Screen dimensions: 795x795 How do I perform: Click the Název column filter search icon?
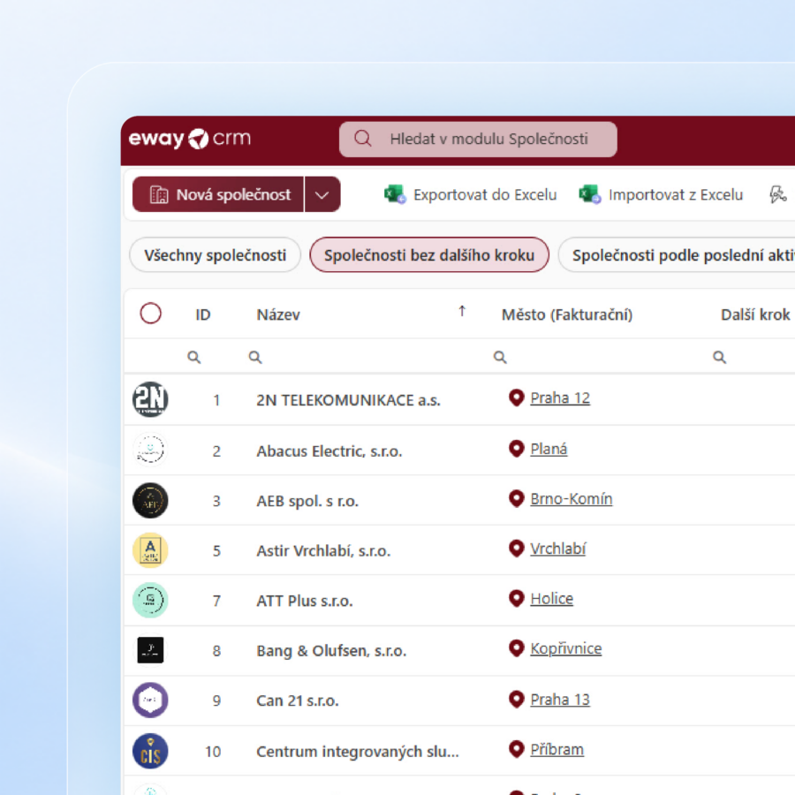(255, 357)
